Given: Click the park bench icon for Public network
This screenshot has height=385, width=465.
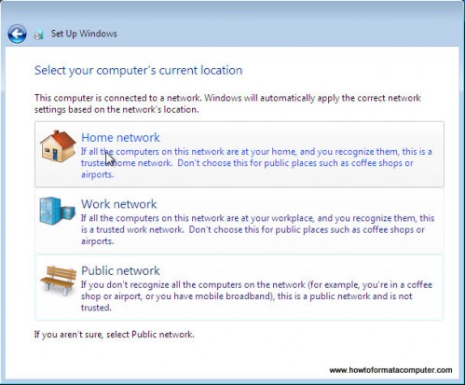Looking at the screenshot, I should (58, 281).
